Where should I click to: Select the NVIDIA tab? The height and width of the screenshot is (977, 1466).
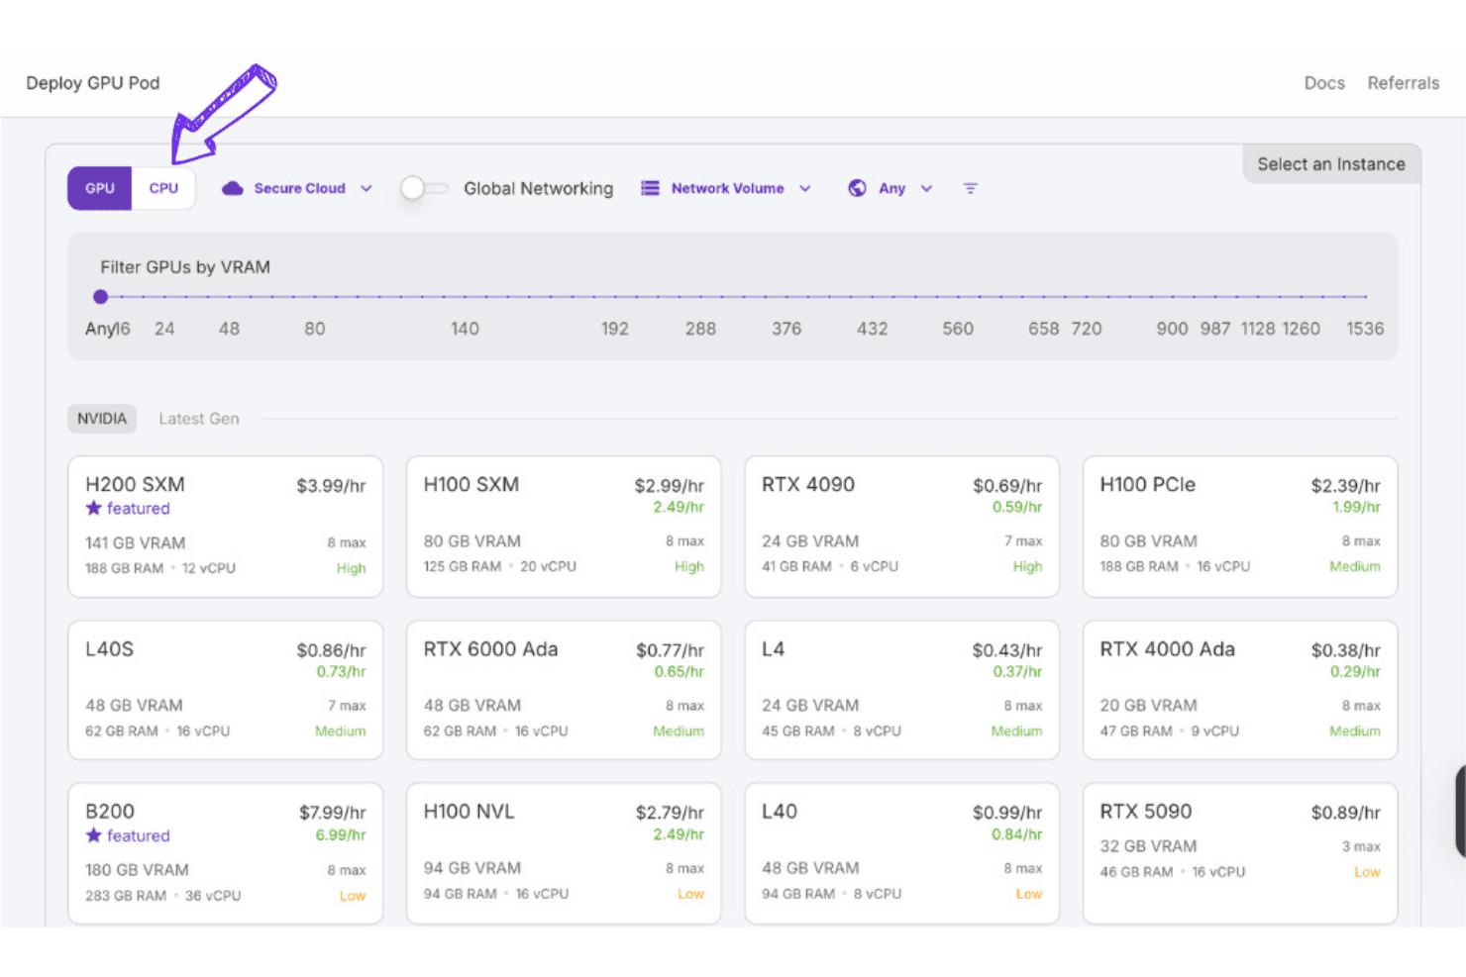click(x=102, y=419)
